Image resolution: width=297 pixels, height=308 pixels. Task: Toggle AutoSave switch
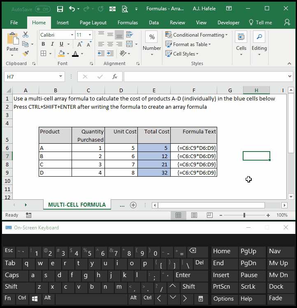coord(43,9)
